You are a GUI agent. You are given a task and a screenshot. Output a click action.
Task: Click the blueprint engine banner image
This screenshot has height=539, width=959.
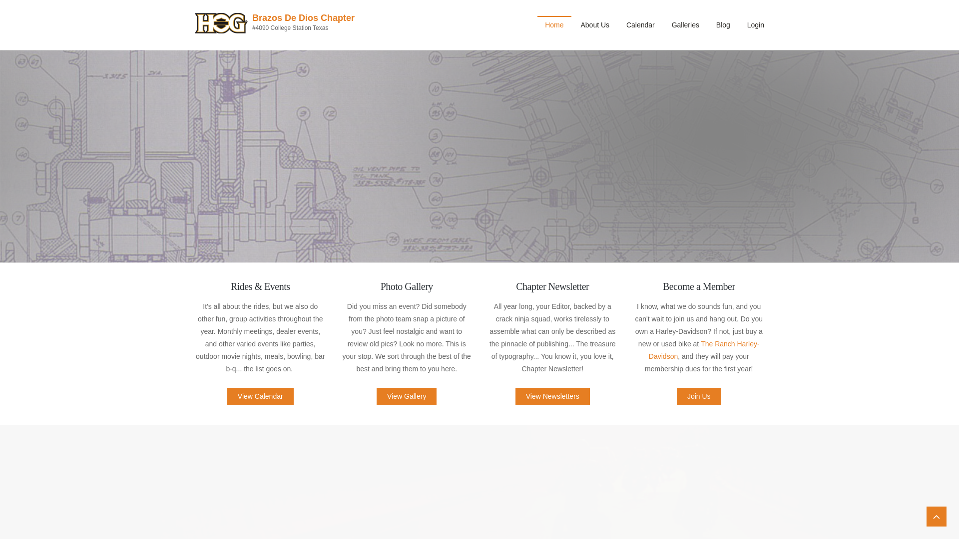[479, 156]
